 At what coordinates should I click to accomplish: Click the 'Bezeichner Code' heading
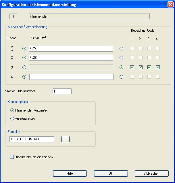tap(143, 31)
